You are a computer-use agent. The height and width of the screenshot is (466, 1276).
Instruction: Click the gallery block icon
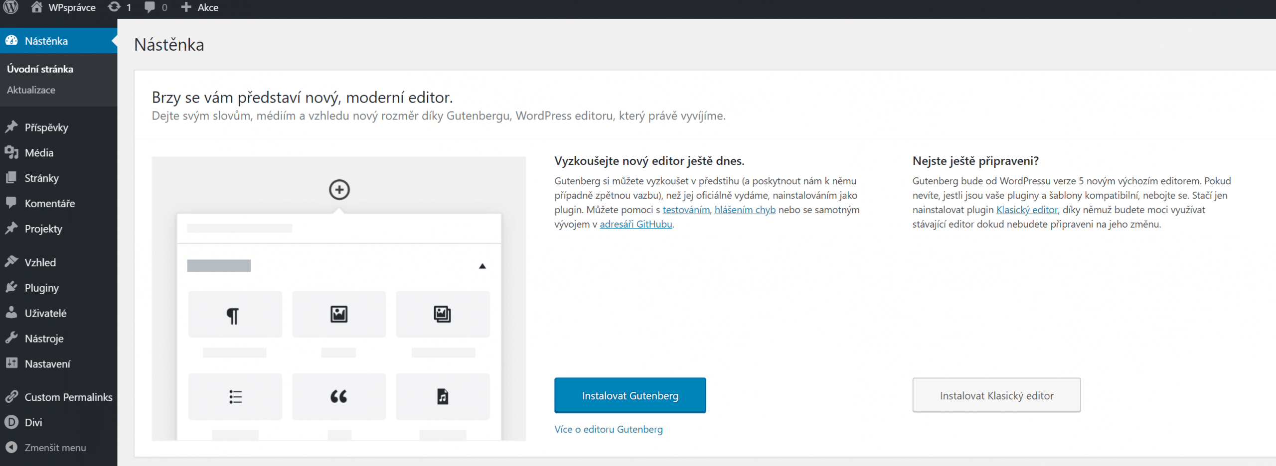tap(442, 314)
